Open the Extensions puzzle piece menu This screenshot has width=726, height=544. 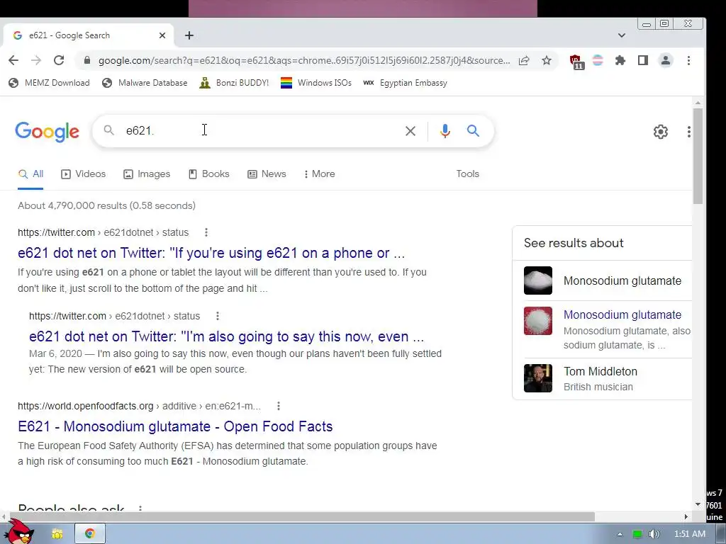pyautogui.click(x=620, y=60)
